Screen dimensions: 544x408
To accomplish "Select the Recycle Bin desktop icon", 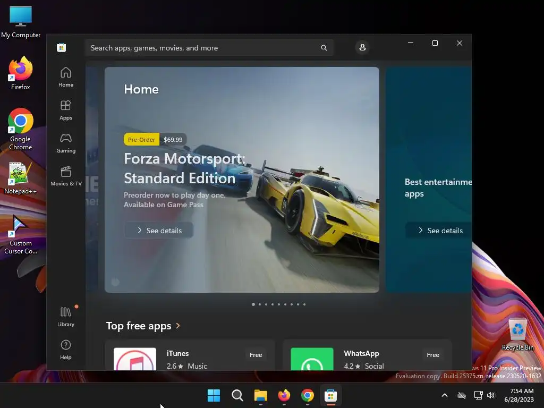I will tap(517, 334).
